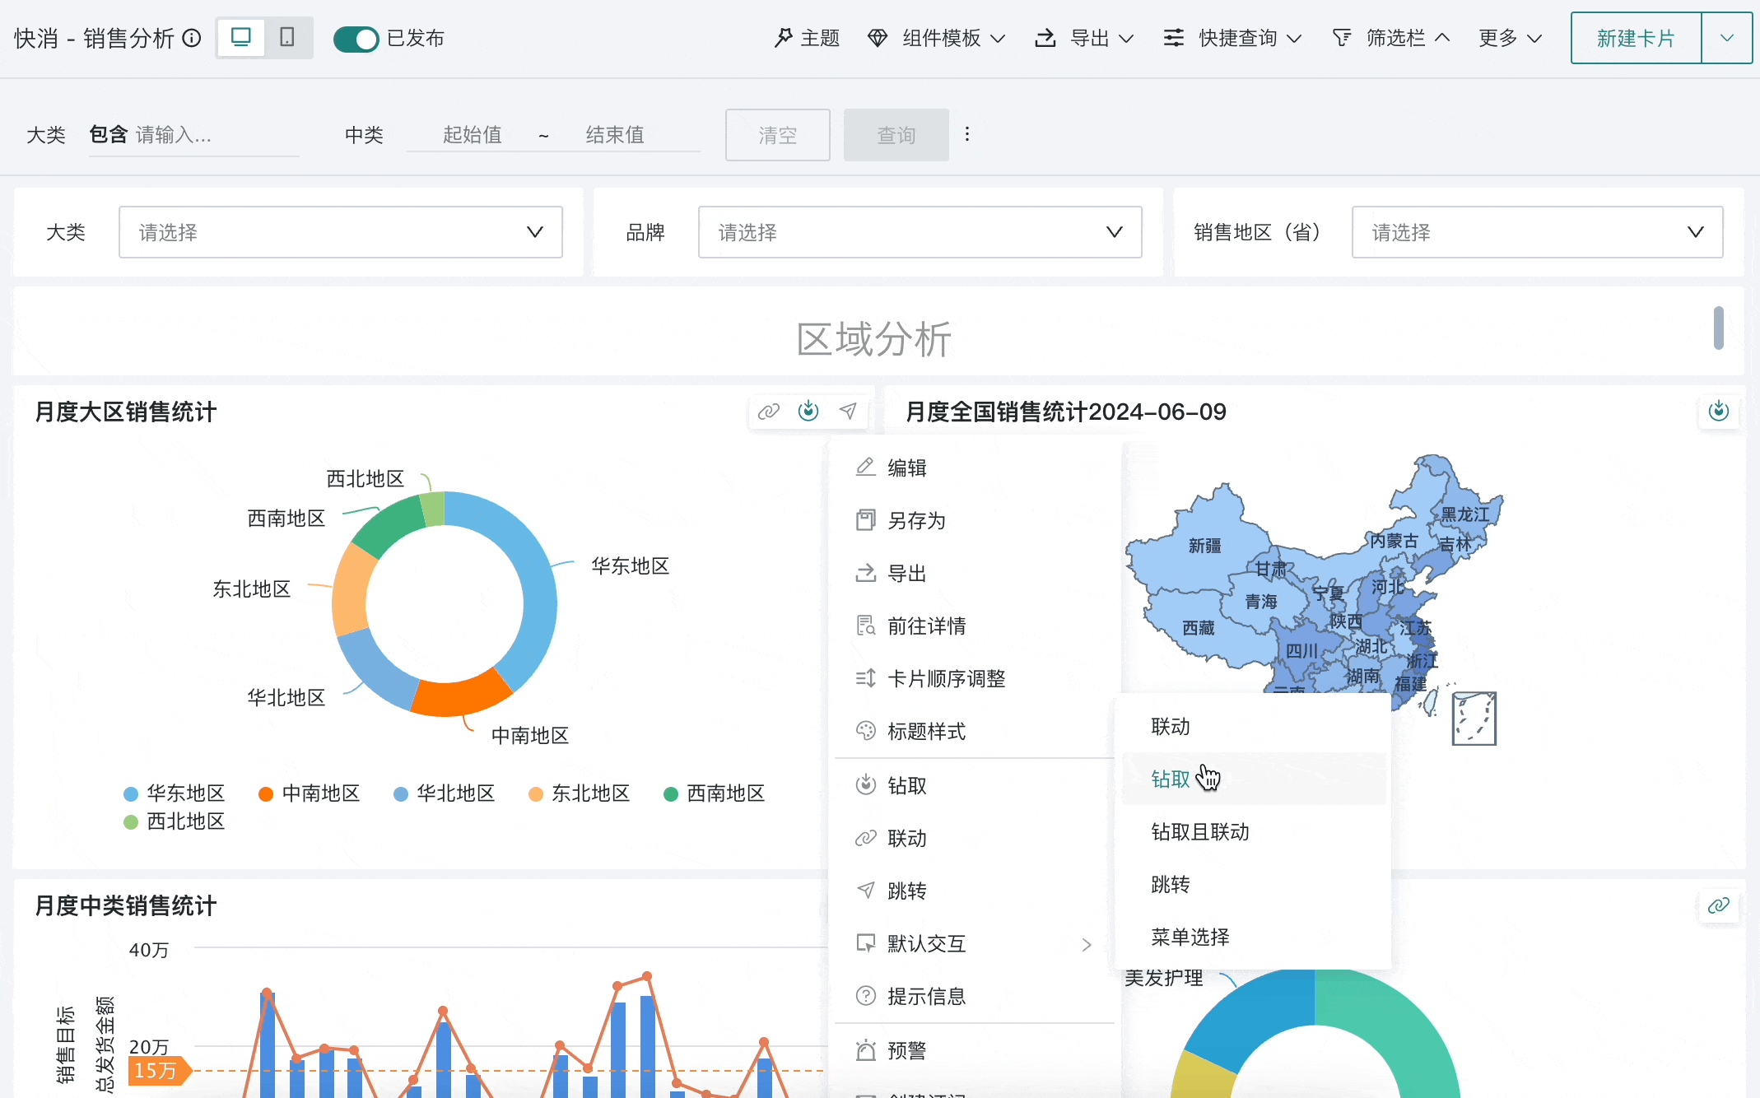Select 卡片顺序调整 in the context menu

975,678
